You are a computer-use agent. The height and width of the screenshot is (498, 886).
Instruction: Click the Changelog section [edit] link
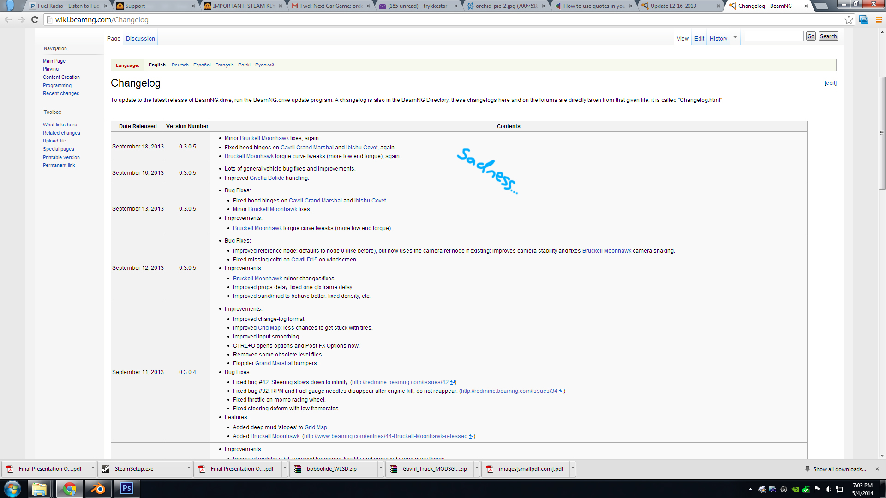pyautogui.click(x=830, y=83)
